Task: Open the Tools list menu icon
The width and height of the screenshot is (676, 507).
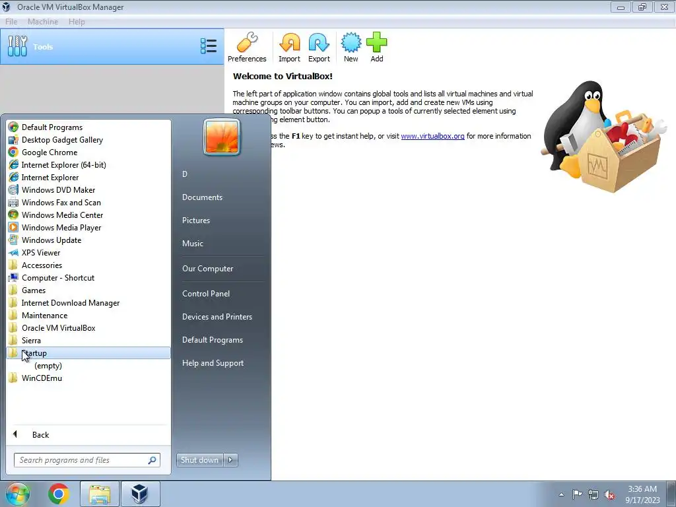Action: tap(209, 46)
